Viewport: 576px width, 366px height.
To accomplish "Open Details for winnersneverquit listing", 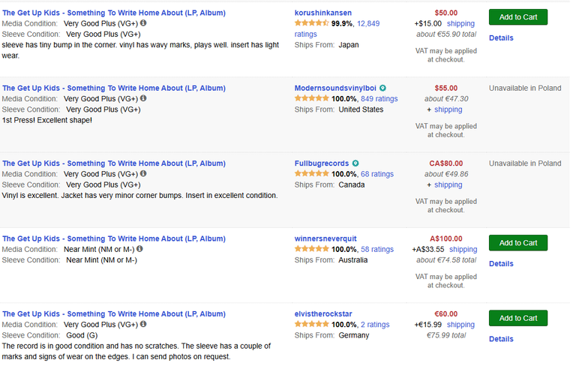I will click(x=501, y=264).
